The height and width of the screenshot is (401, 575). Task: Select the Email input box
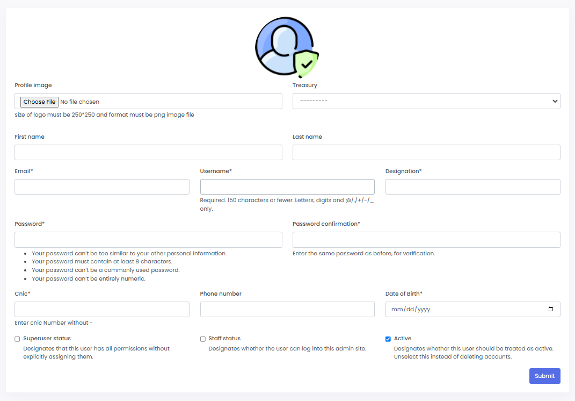(x=101, y=187)
